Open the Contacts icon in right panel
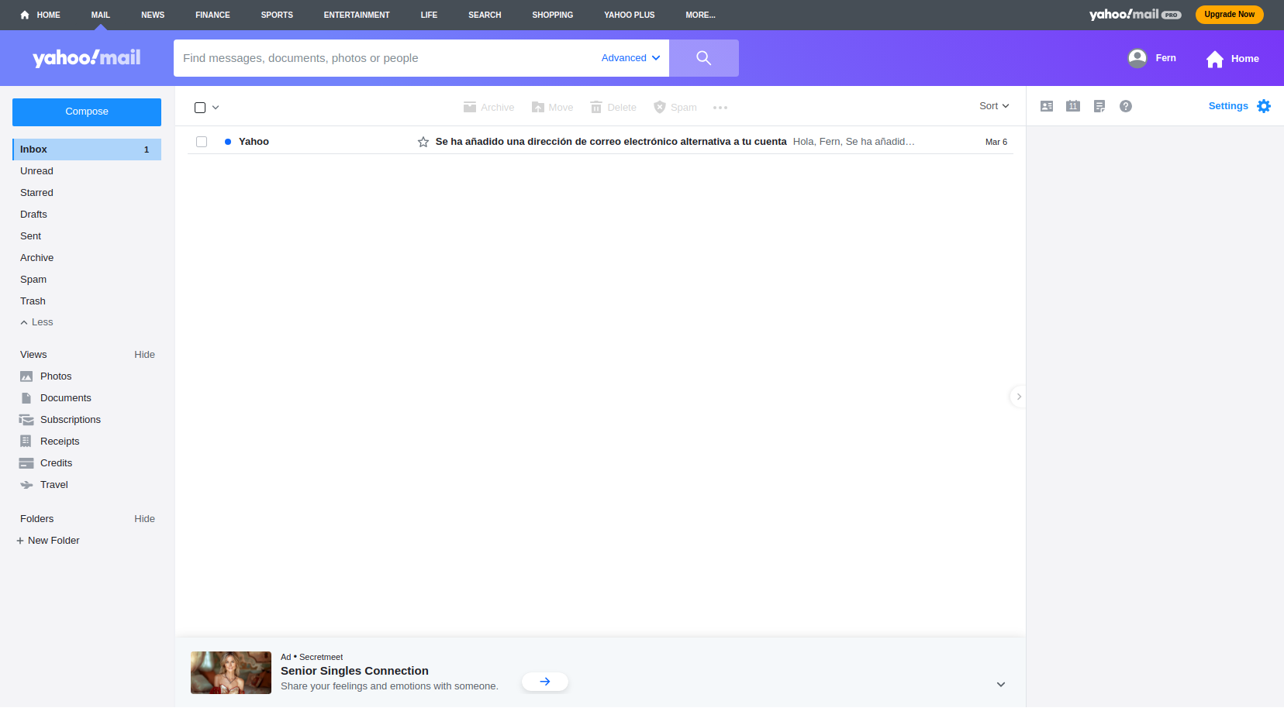Screen dimensions: 1284x708 pos(1047,106)
